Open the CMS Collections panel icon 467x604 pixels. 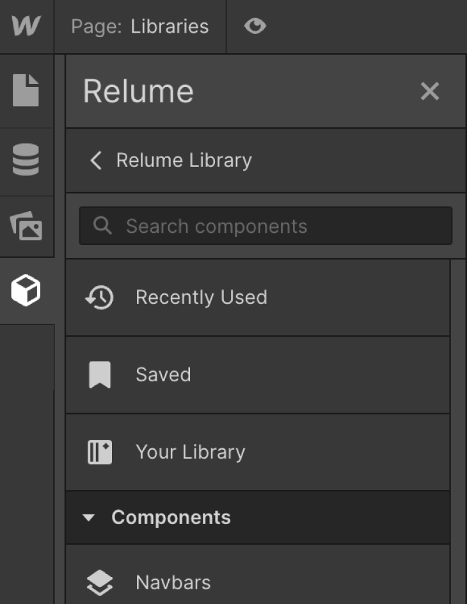coord(26,161)
